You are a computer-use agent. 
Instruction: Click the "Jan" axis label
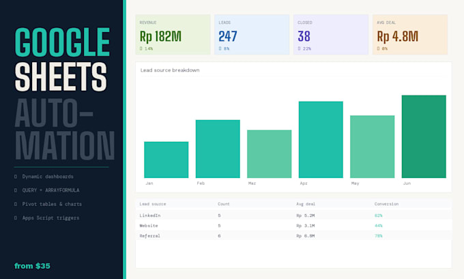pos(149,183)
